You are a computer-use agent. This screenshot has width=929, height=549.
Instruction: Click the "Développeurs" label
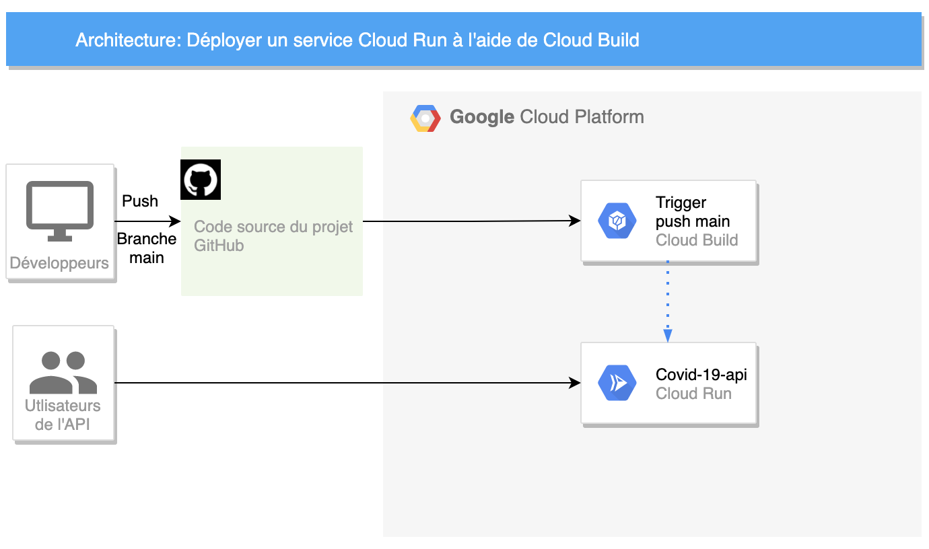point(59,263)
